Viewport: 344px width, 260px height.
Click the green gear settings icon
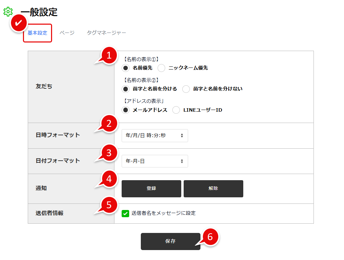click(x=8, y=12)
